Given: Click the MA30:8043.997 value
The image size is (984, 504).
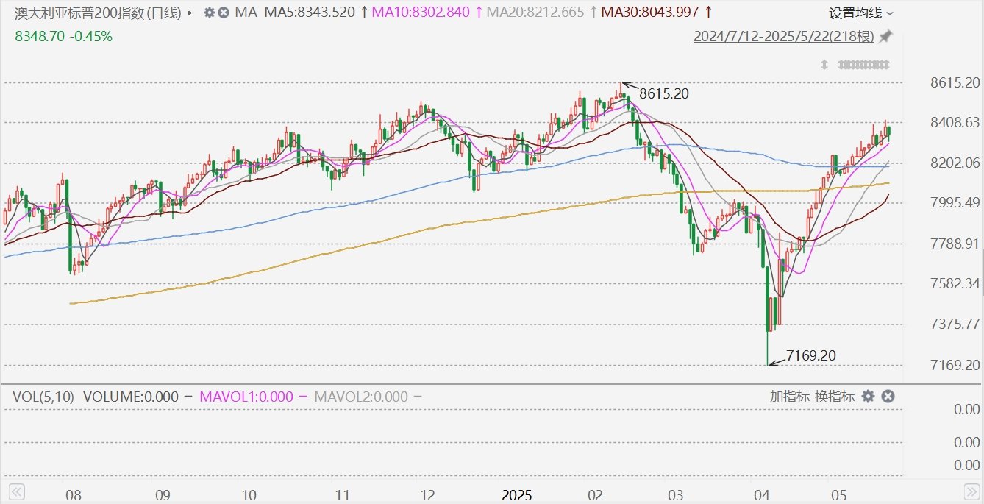Looking at the screenshot, I should click(650, 13).
